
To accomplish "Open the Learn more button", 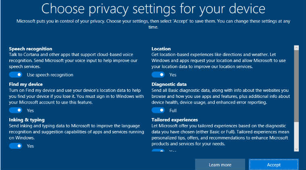I will click(220, 164).
